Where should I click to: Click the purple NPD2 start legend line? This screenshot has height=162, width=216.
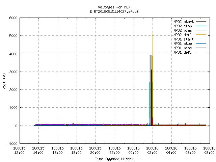click(x=201, y=22)
